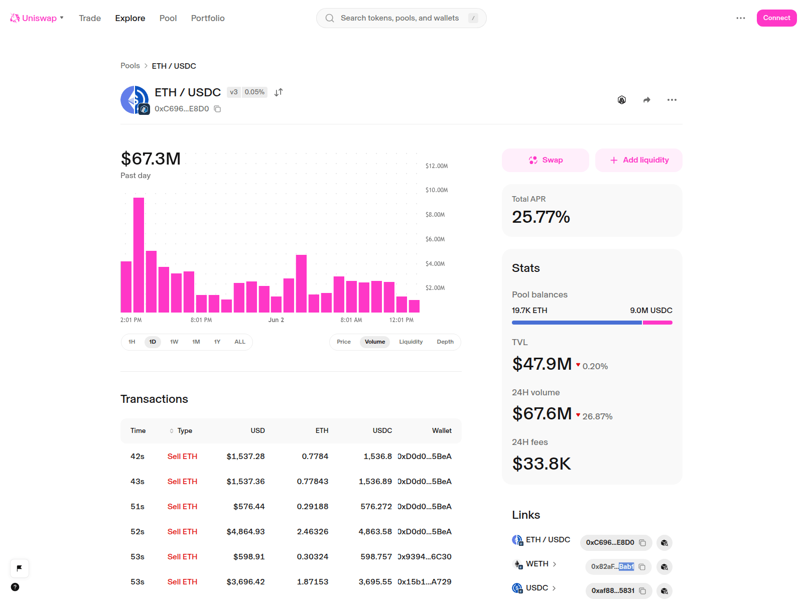803x602 pixels.
Task: Copy the pool address 0xC696...E8D0 near title
Action: coord(217,109)
